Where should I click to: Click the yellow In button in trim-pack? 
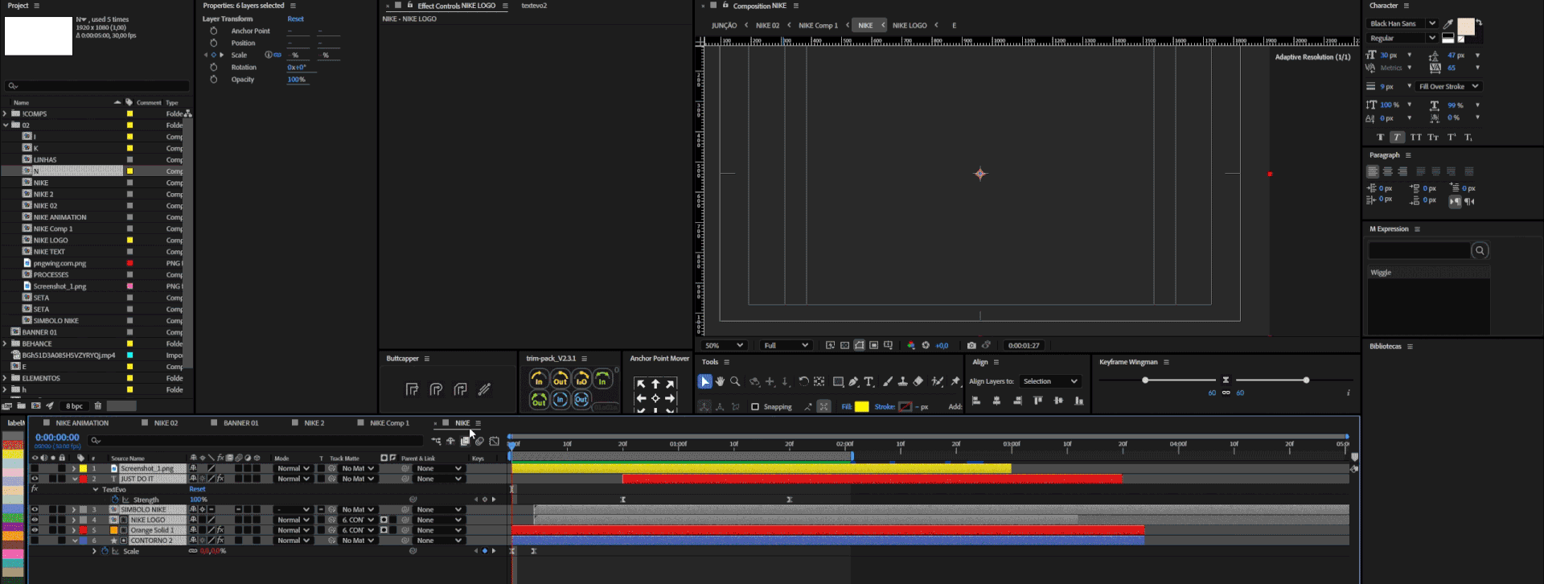click(x=539, y=379)
